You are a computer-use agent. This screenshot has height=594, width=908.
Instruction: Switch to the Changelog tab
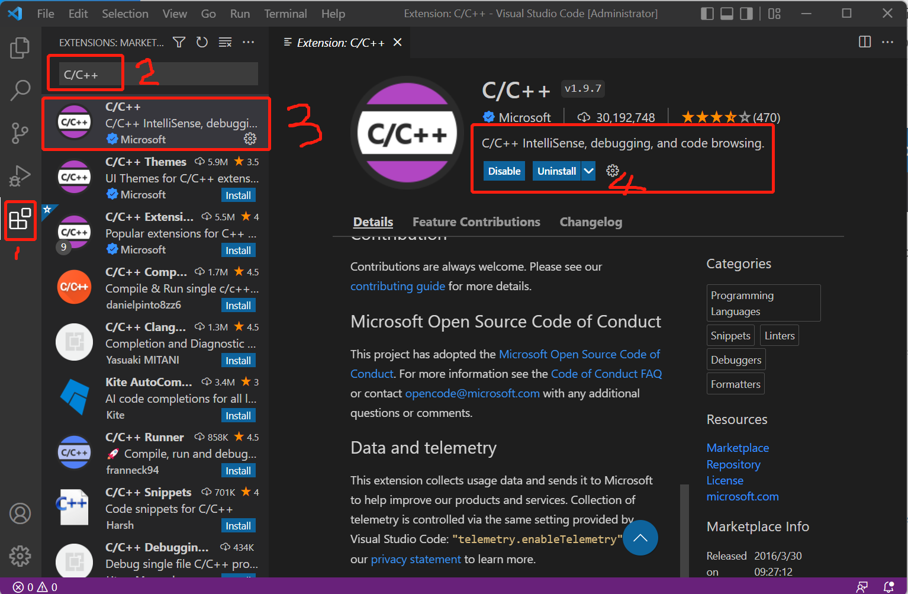click(x=591, y=221)
